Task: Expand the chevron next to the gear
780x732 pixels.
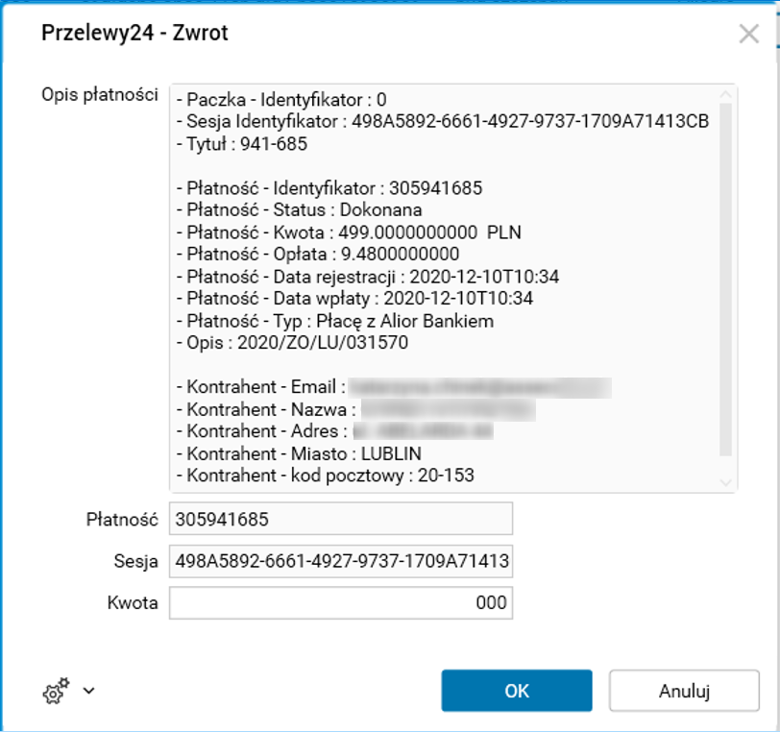Action: [x=88, y=690]
